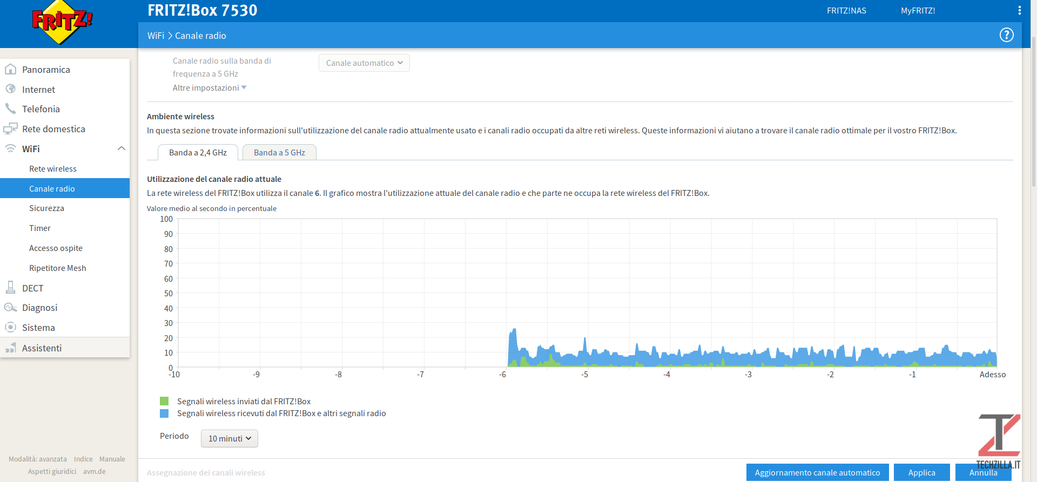The width and height of the screenshot is (1037, 482).
Task: Click the Sistema icon
Action: tap(10, 327)
